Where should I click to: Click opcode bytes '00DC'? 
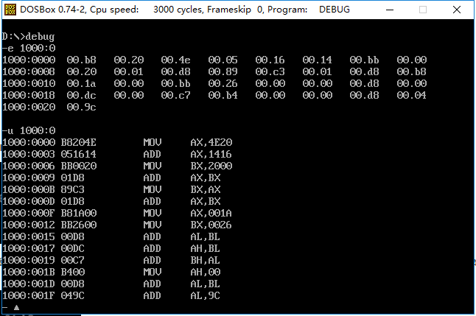coord(72,249)
